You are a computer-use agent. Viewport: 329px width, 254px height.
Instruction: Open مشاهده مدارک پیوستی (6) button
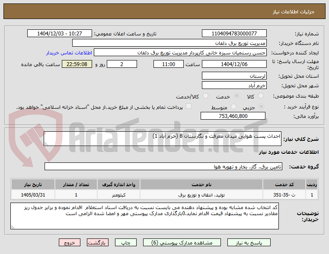pyautogui.click(x=182, y=242)
